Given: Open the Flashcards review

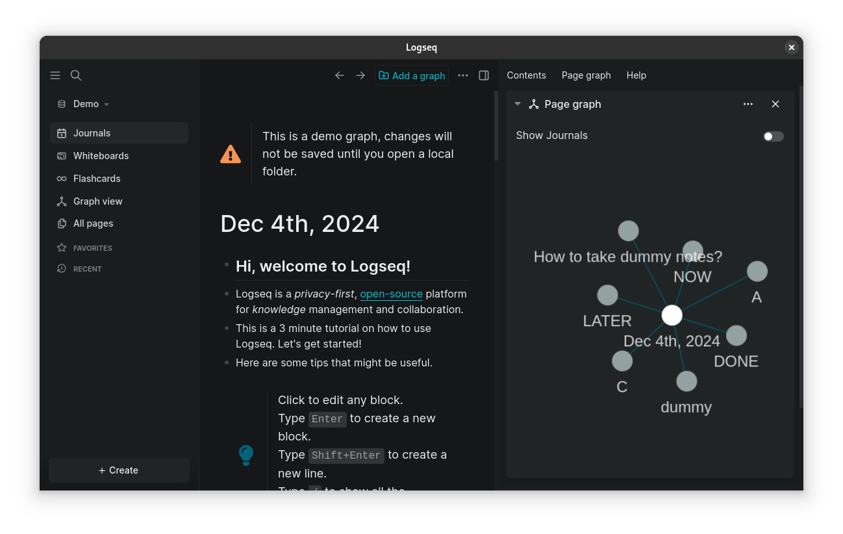Looking at the screenshot, I should coord(97,178).
